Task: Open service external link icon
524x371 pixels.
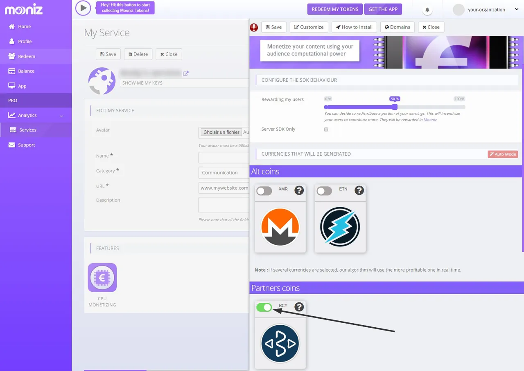Action: (186, 74)
